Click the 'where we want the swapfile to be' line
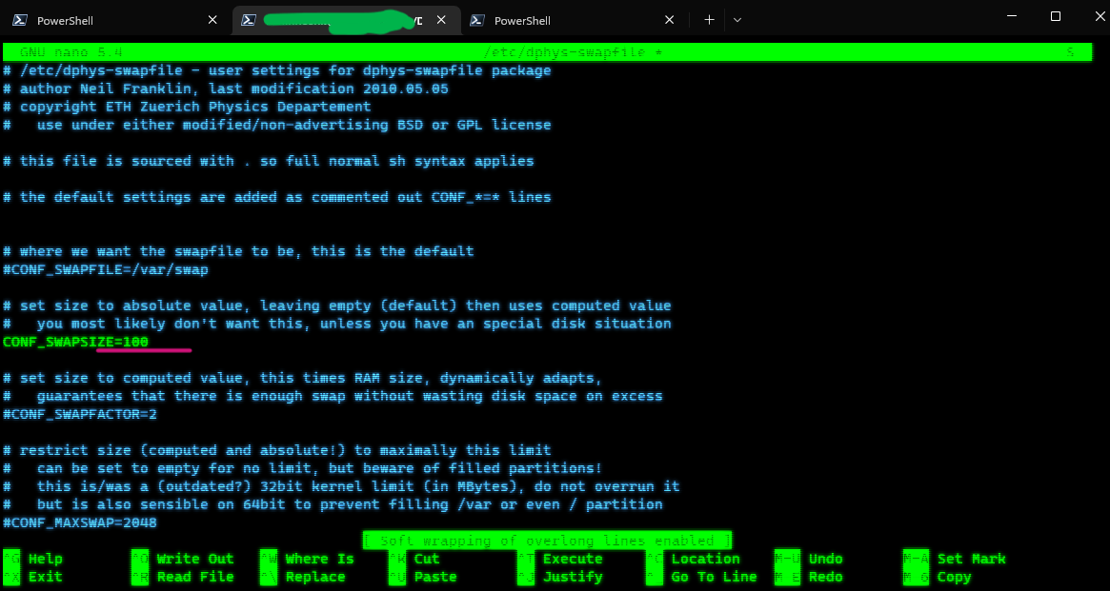This screenshot has width=1110, height=591. [238, 251]
